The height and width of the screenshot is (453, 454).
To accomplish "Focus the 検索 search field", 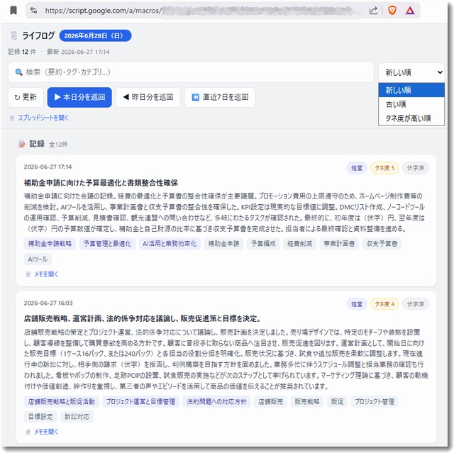I will 191,72.
